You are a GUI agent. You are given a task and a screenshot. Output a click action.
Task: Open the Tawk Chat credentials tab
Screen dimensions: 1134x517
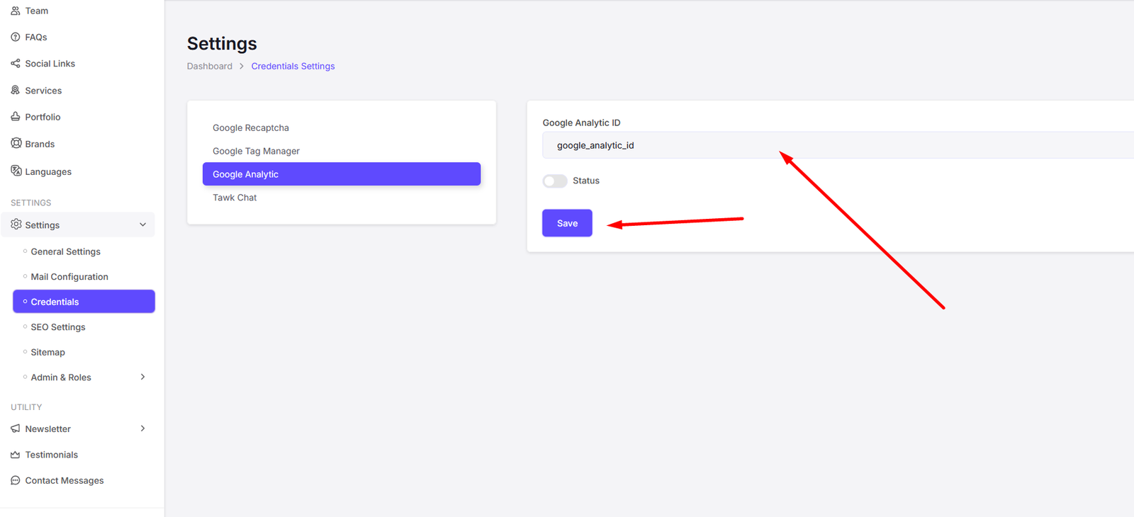point(235,198)
